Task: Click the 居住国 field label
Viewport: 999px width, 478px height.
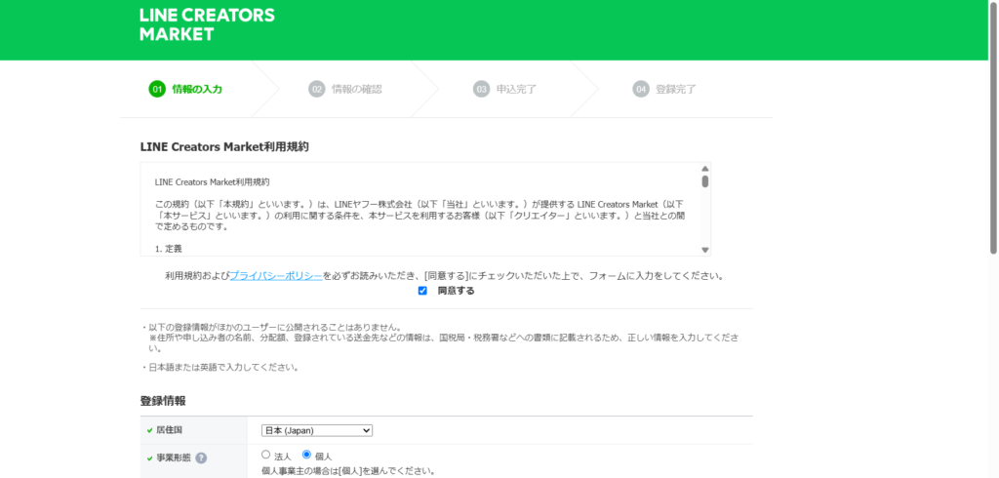Action: [x=169, y=430]
